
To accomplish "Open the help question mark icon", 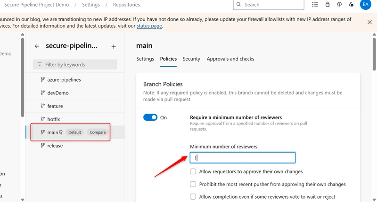I will click(x=339, y=4).
